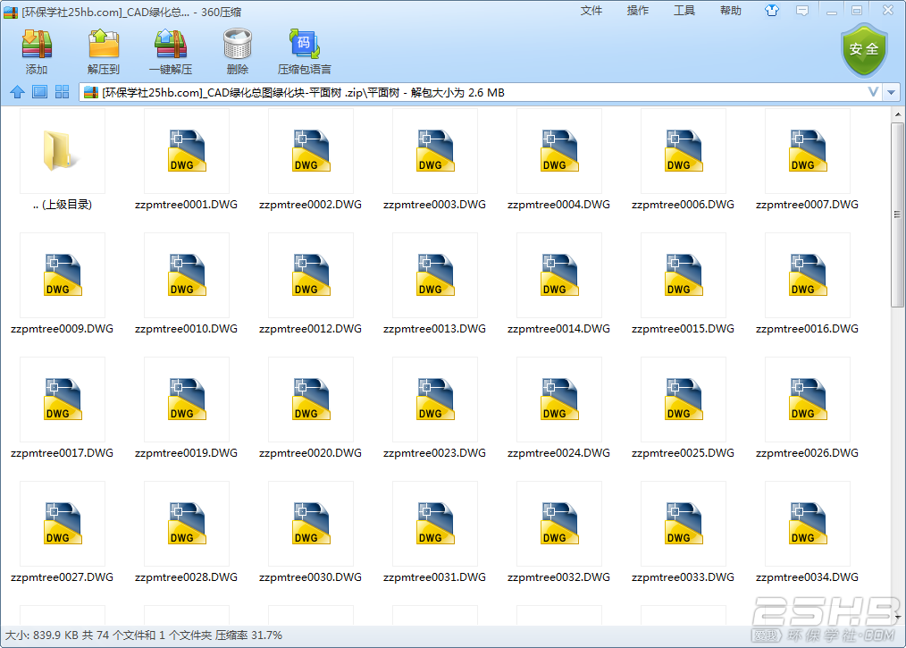Viewport: 906px width, 648px height.
Task: Select file zzpmtree0001.DWG icon
Action: [x=186, y=151]
